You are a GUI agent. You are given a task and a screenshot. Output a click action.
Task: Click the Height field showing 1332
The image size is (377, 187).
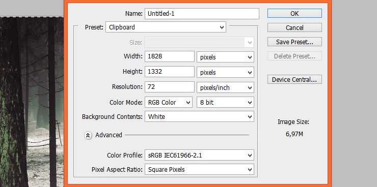click(x=170, y=72)
